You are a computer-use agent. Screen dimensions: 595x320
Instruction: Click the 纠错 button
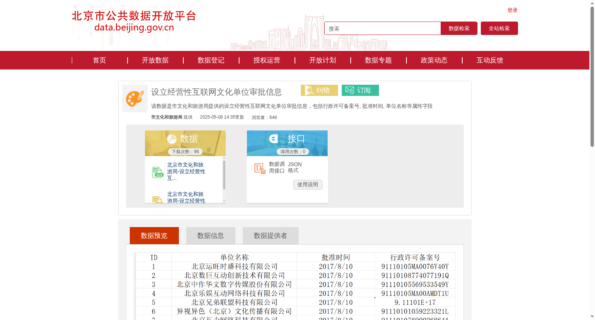(319, 90)
